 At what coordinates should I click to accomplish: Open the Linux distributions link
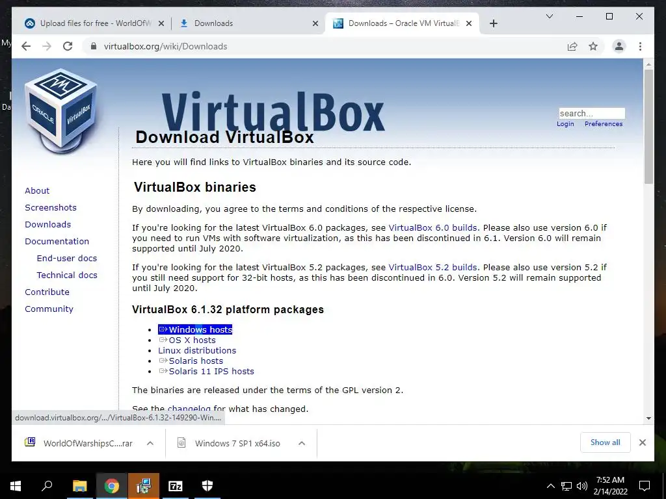(197, 350)
